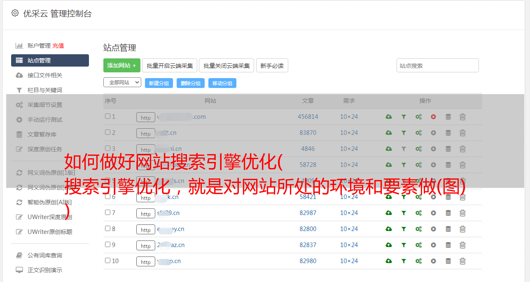
Task: Open the database icon in row 8
Action: [448, 229]
